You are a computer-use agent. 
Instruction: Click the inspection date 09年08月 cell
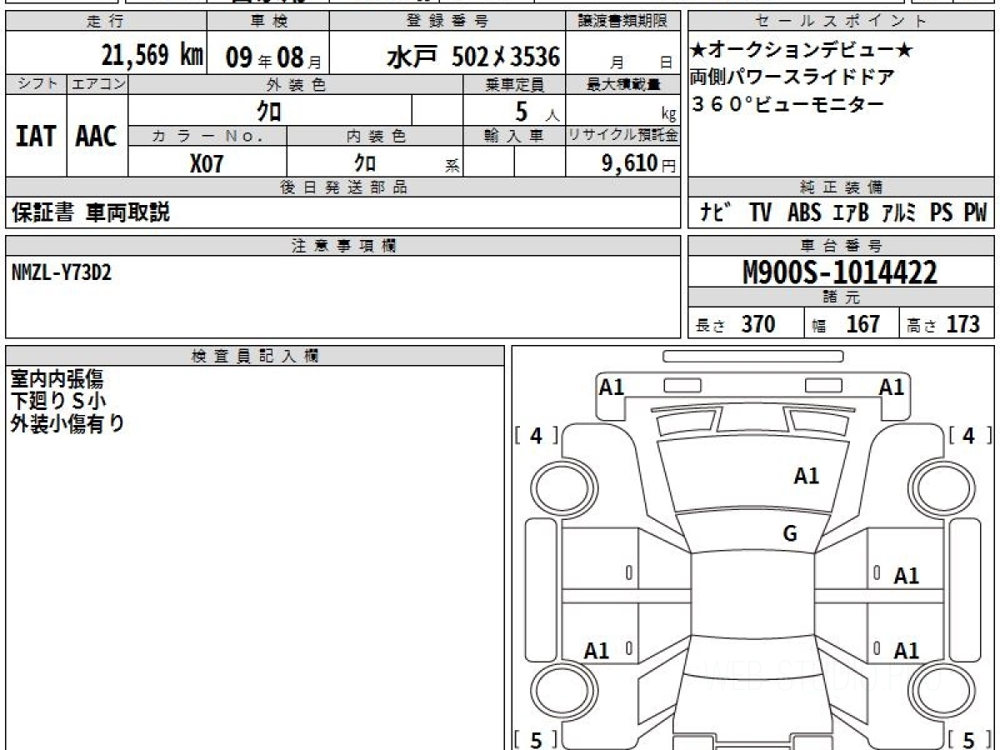(x=267, y=54)
